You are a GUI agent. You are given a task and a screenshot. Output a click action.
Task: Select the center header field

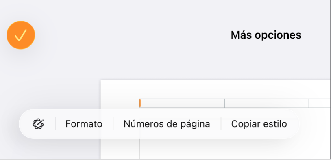click(267, 103)
